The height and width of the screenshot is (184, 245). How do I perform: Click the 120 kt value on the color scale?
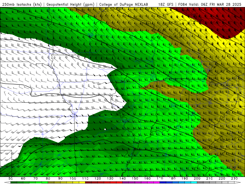(x=98, y=178)
